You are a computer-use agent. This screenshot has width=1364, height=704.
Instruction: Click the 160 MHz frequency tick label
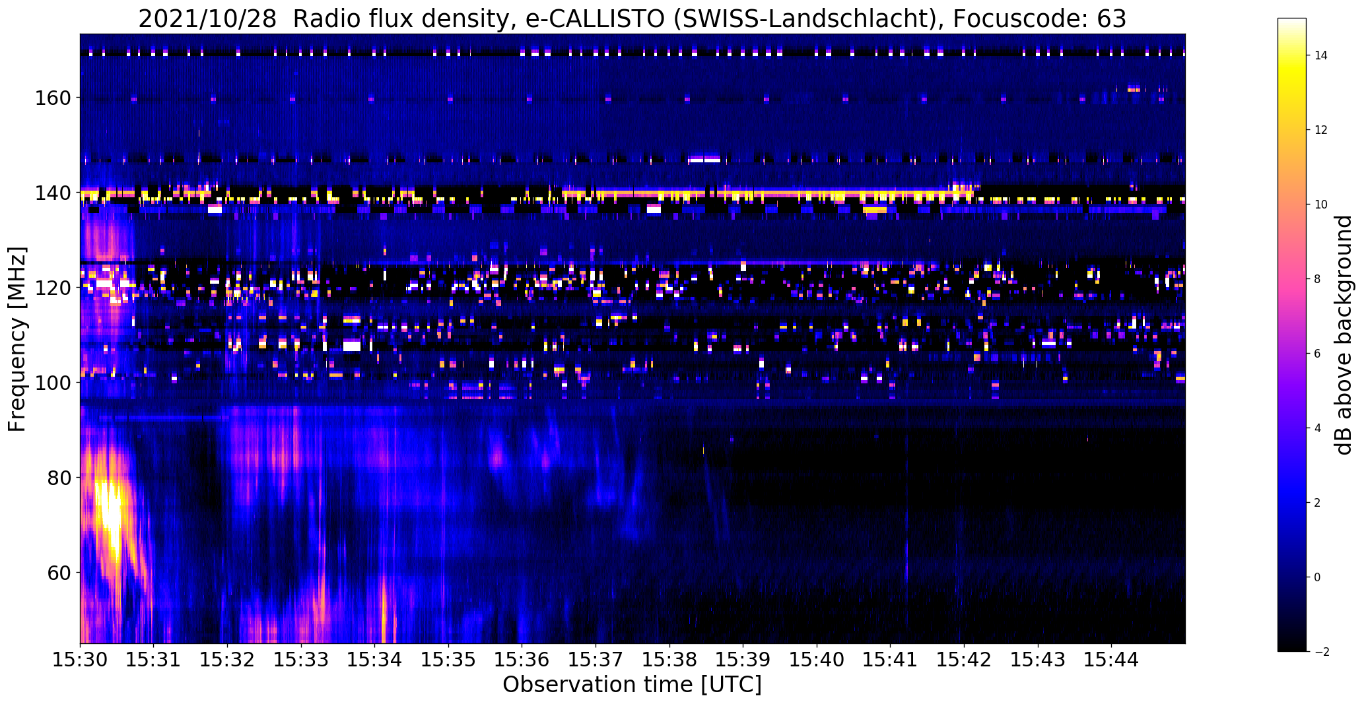(x=52, y=98)
